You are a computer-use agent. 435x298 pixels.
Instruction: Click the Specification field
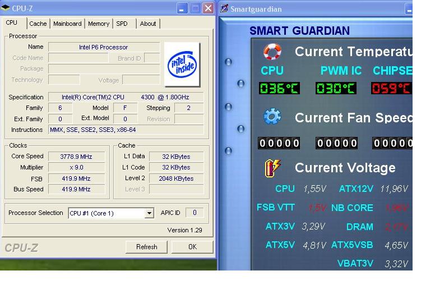[x=126, y=97]
